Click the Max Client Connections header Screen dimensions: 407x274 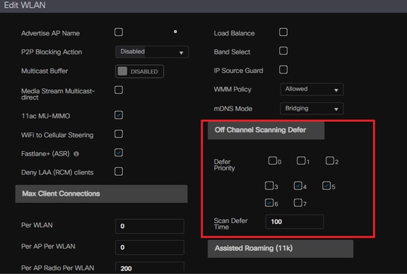tap(101, 193)
